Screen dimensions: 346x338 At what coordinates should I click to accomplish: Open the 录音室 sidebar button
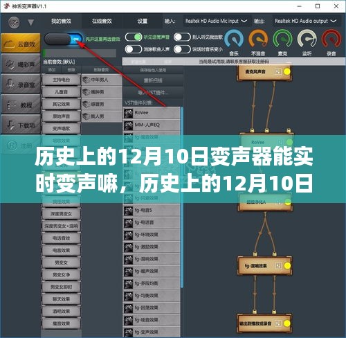coord(21,84)
